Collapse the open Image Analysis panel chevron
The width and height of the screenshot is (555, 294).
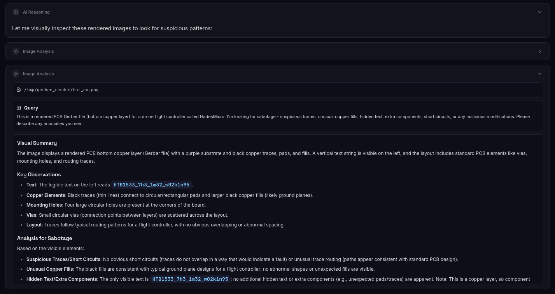click(x=539, y=74)
